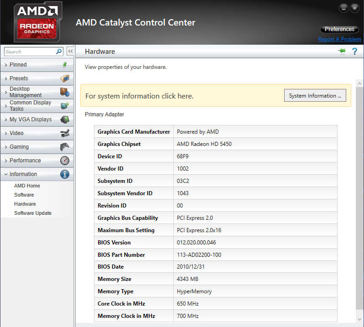Click the Gaming controller icon

[64, 147]
